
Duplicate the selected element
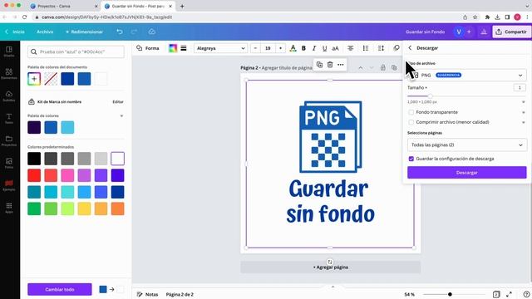point(319,65)
